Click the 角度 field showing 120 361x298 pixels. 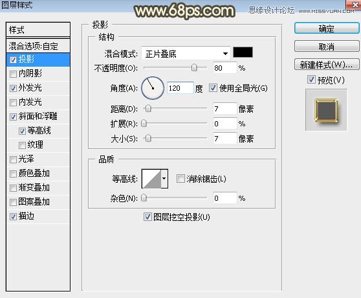[180, 88]
